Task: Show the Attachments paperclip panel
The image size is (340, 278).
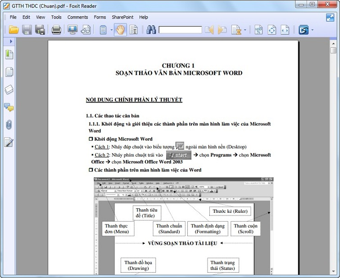Action: 9,125
